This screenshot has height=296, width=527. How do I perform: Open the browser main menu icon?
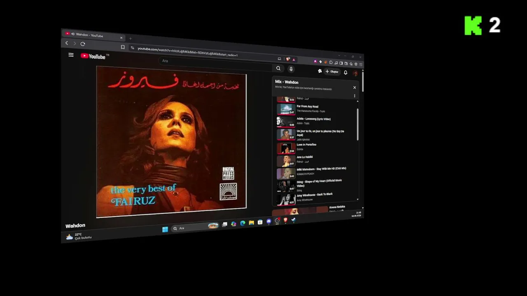pos(361,65)
